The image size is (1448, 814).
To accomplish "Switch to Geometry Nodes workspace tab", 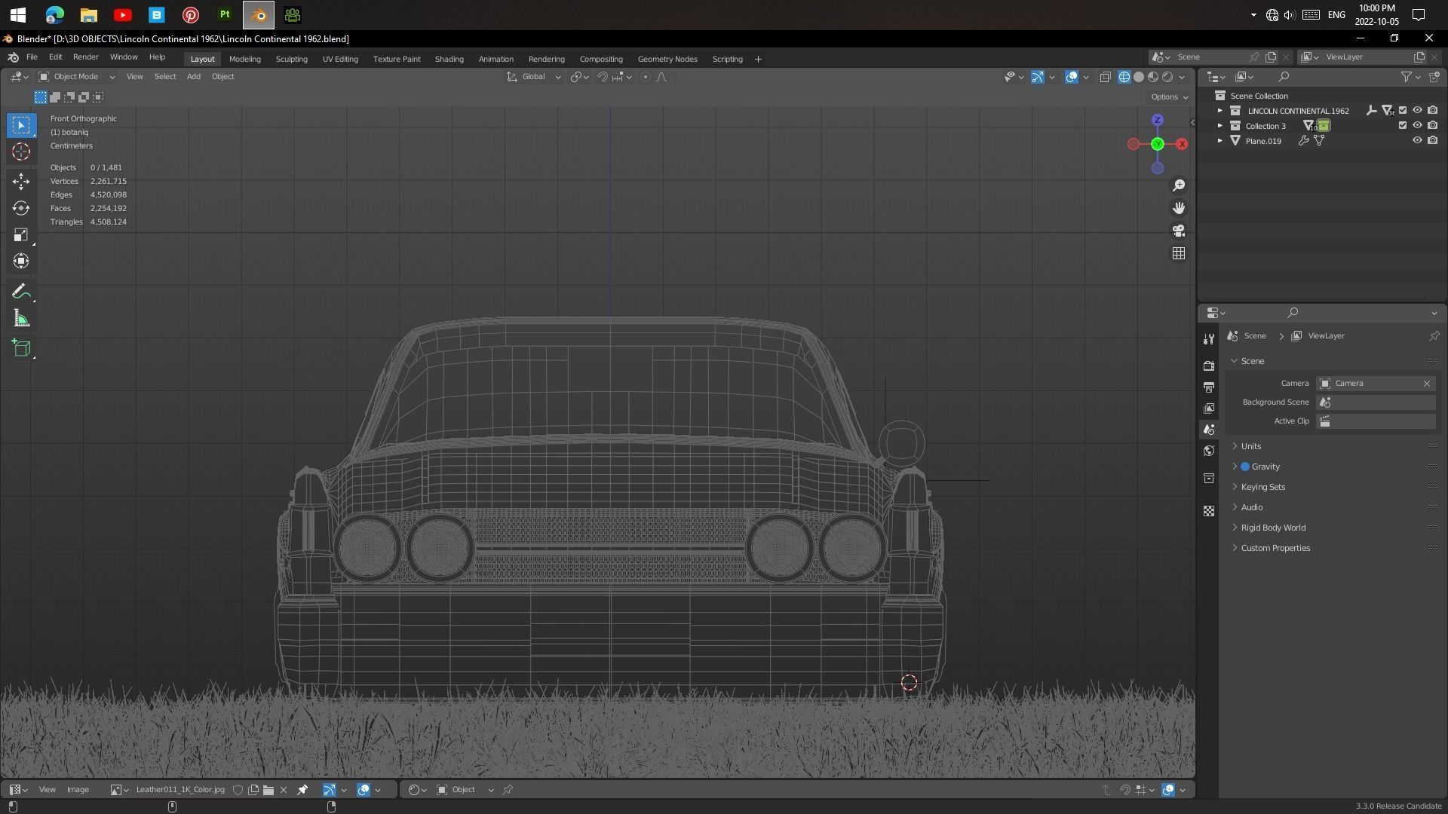I will click(667, 59).
